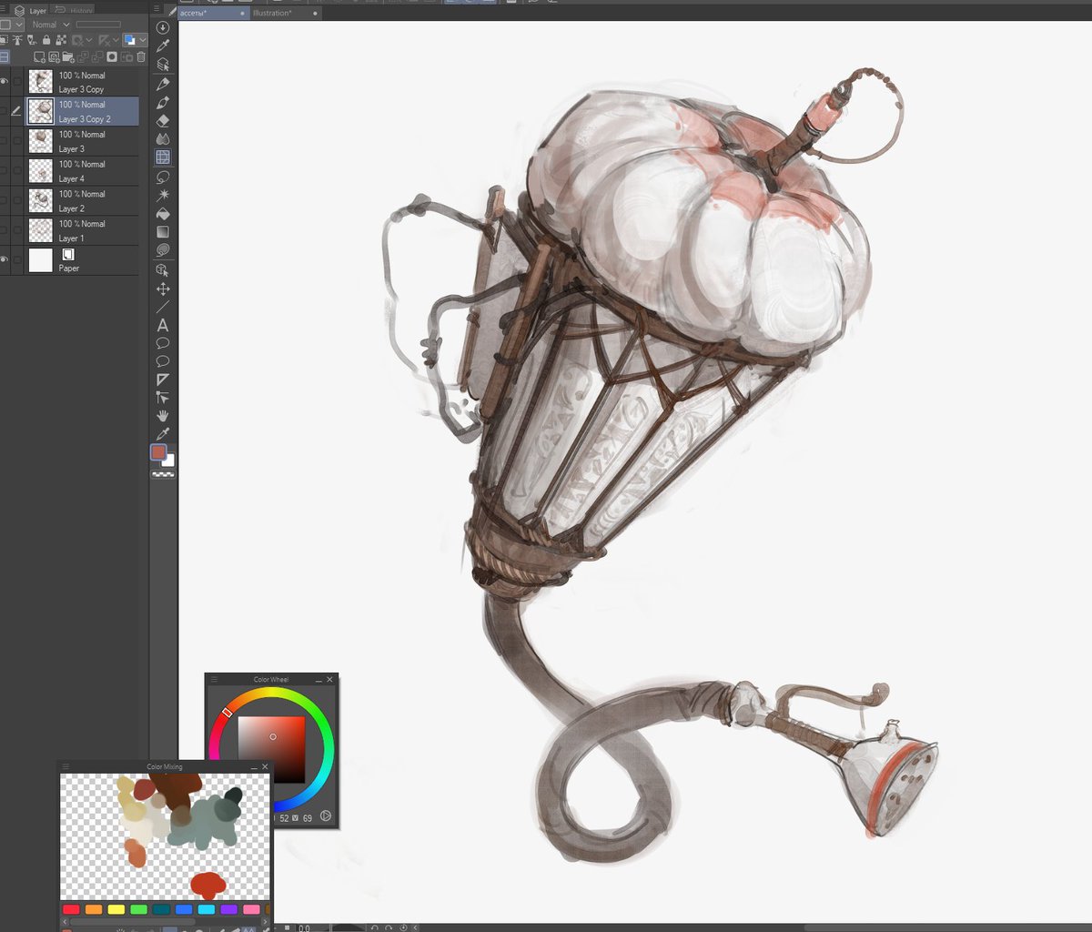Click the round arrow button in Color Wheel
Image resolution: width=1092 pixels, height=932 pixels.
coord(326,816)
